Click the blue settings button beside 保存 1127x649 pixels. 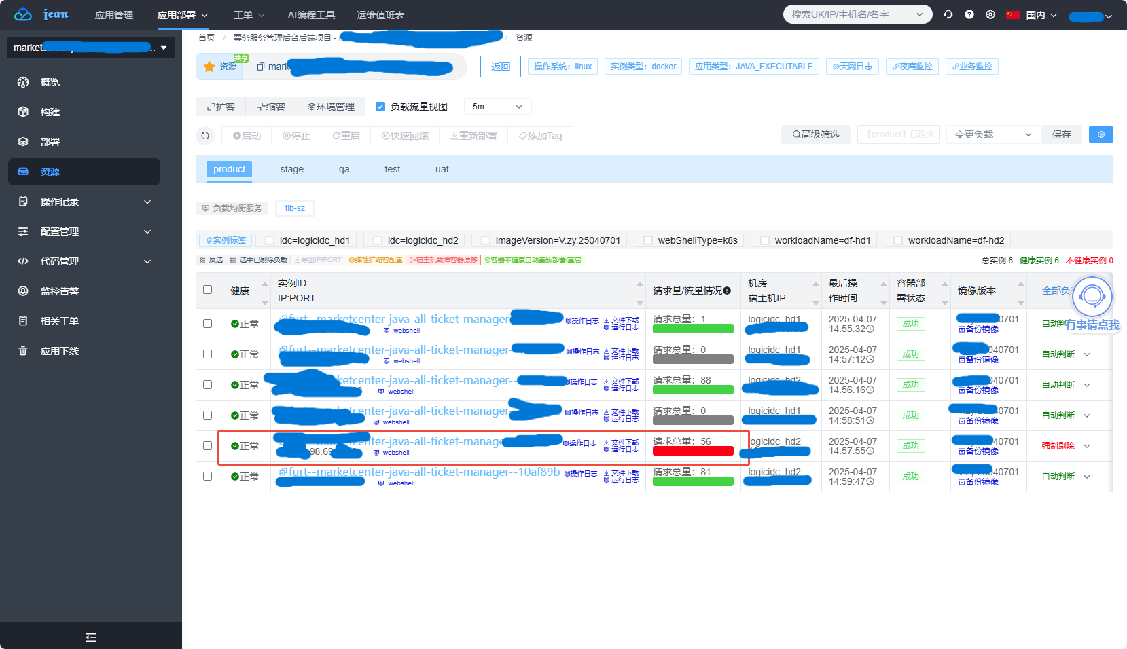click(1101, 134)
